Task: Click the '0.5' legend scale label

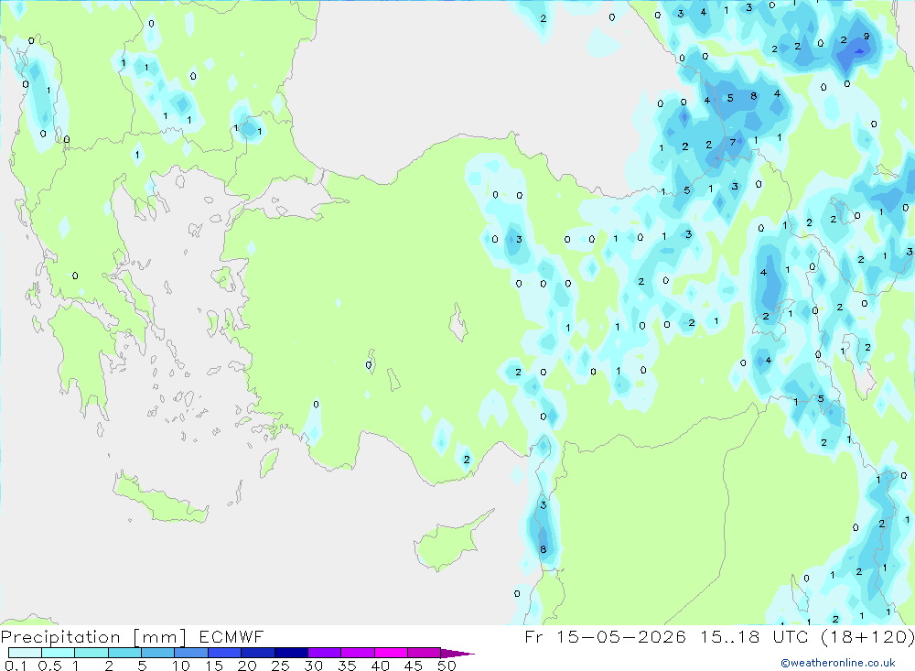Action: (x=49, y=666)
